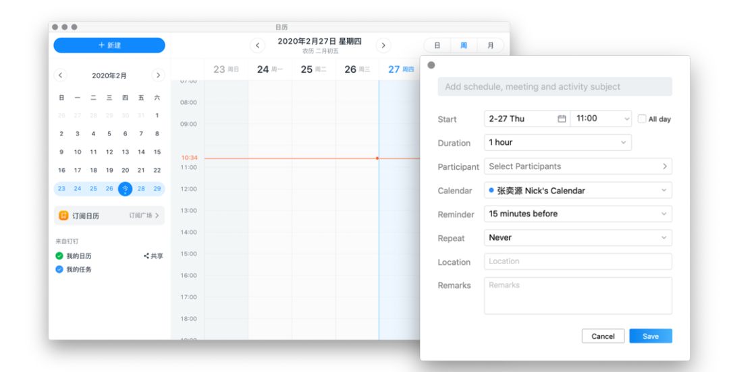Screen dimensions: 729x372
Task: Switch to the 月 month view tab
Action: coord(491,46)
